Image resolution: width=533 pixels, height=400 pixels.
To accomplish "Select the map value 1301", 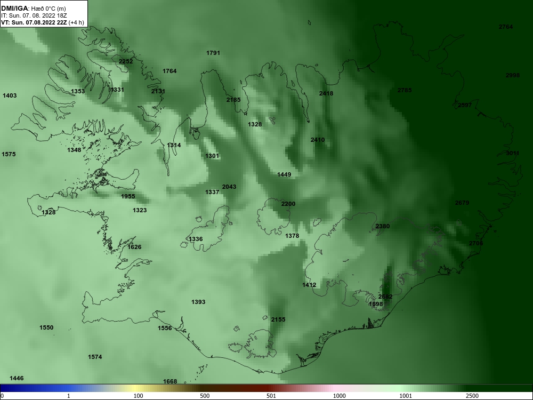I will (212, 156).
